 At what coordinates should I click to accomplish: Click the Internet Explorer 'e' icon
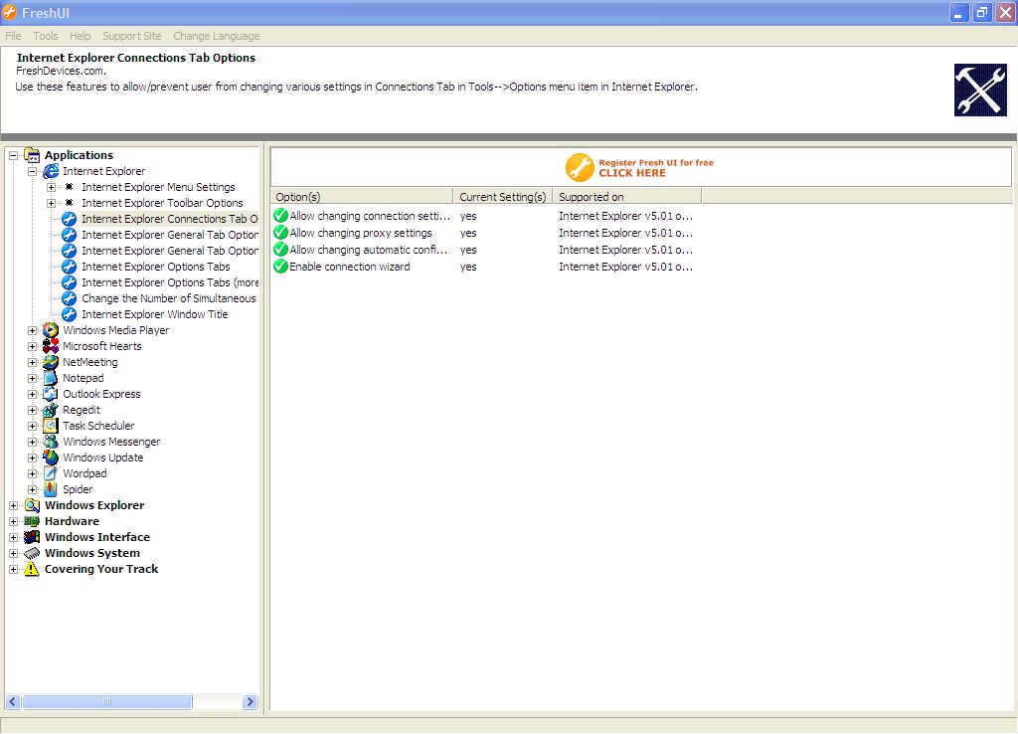pos(51,171)
